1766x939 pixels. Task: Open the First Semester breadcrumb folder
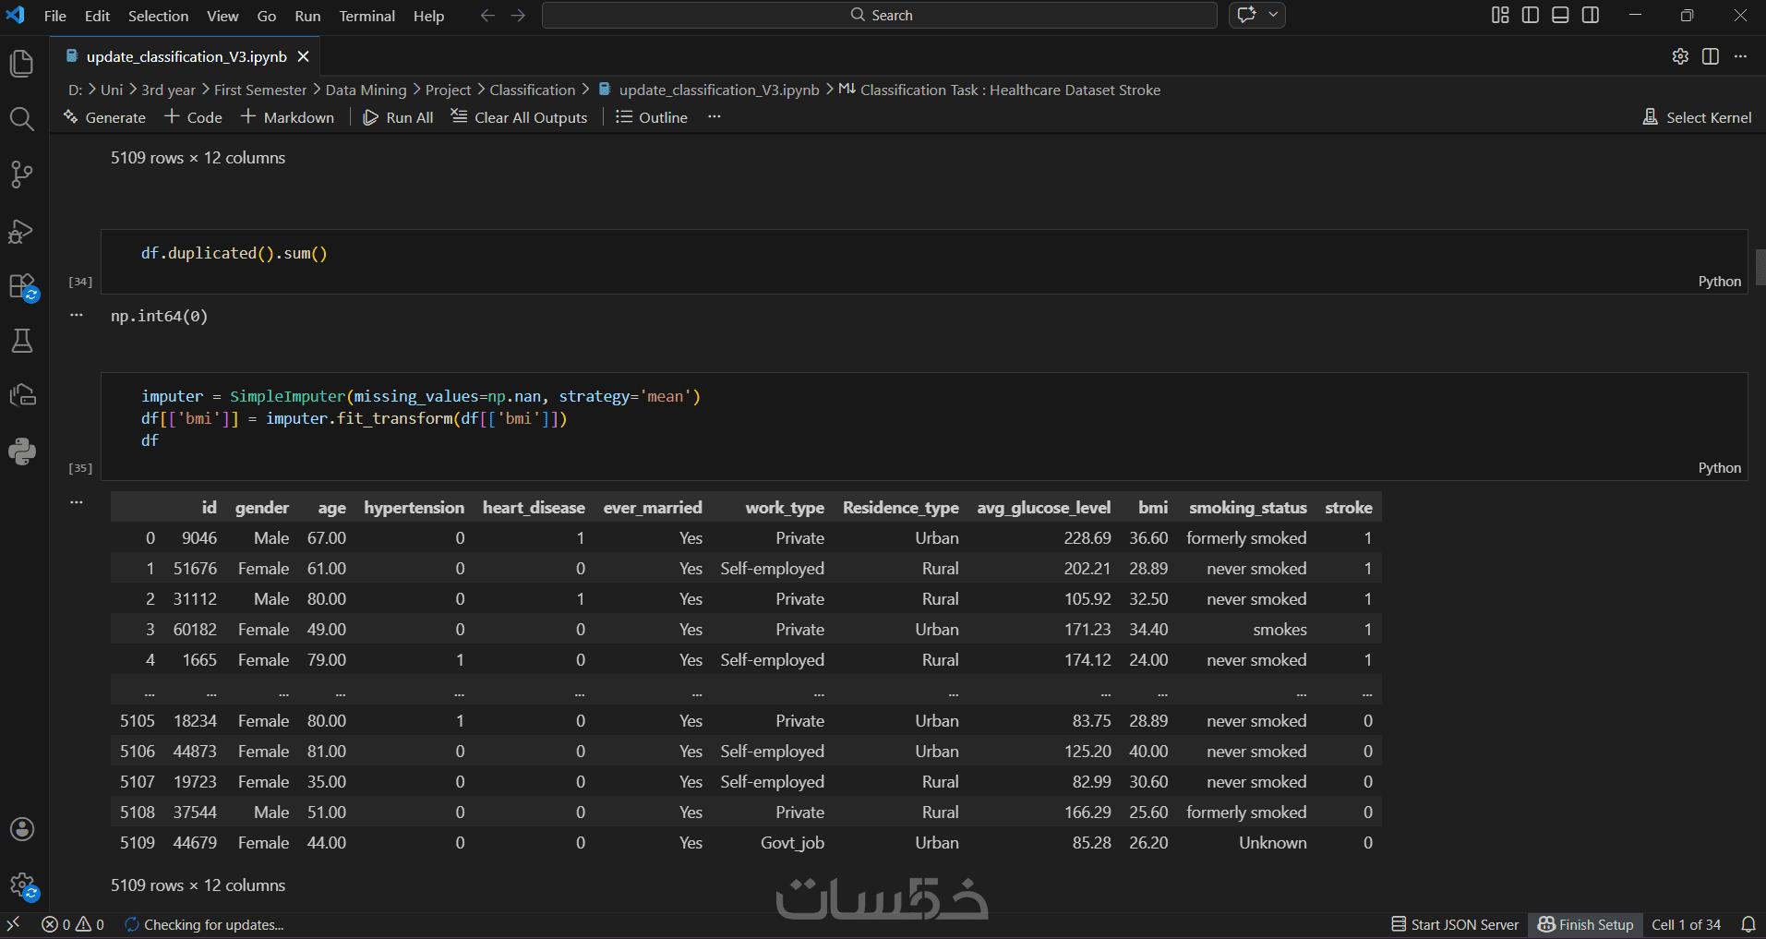pyautogui.click(x=260, y=90)
